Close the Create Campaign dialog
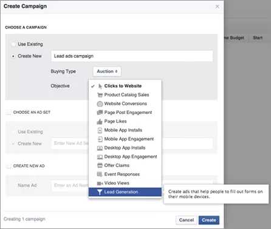The image size is (271, 229). 218,7
